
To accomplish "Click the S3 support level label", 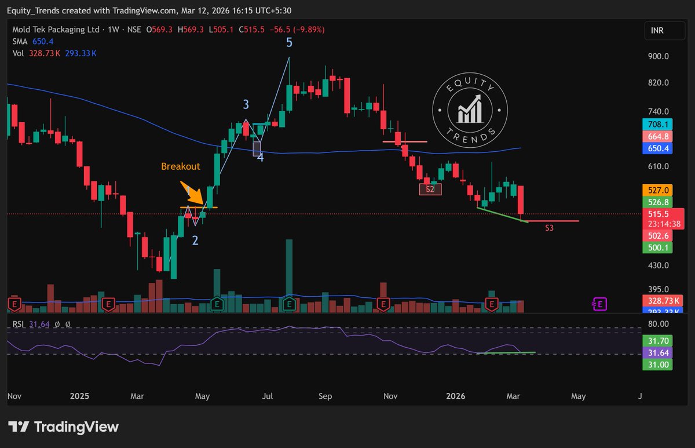I will click(x=548, y=228).
